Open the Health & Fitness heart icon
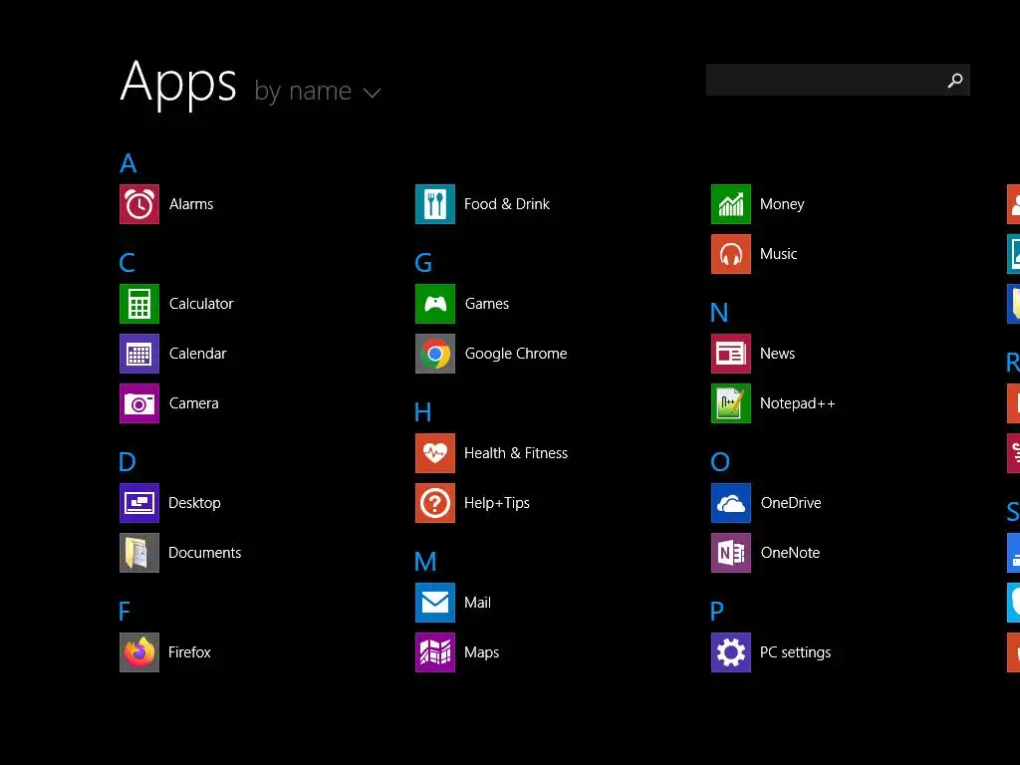1020x765 pixels. pos(435,453)
